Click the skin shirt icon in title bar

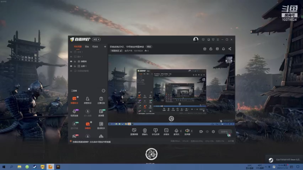213,40
